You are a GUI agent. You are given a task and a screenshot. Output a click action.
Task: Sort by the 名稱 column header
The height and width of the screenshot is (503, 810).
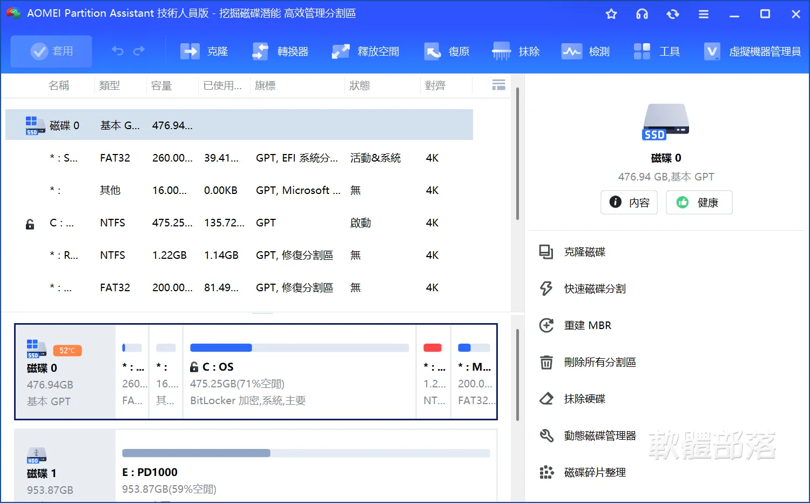tap(59, 85)
